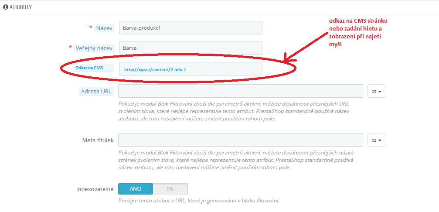Click the Název input field

tap(191, 27)
